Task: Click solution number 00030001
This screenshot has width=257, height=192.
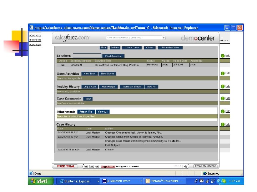Action: (x=76, y=65)
